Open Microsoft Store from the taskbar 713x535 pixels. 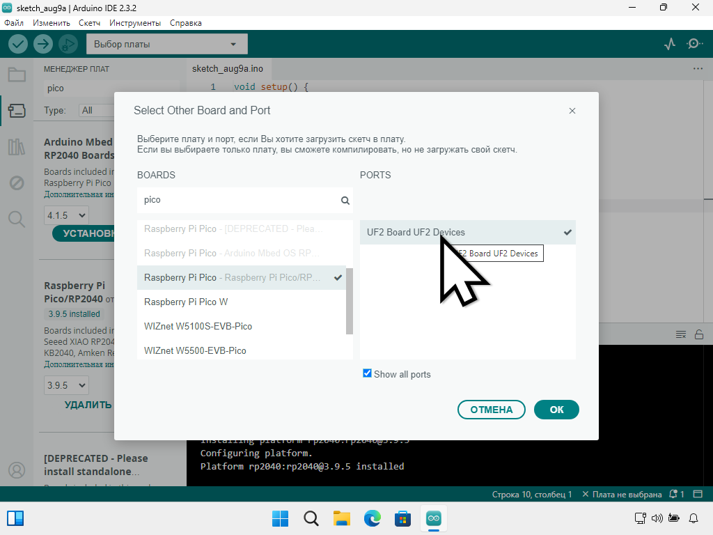(403, 518)
